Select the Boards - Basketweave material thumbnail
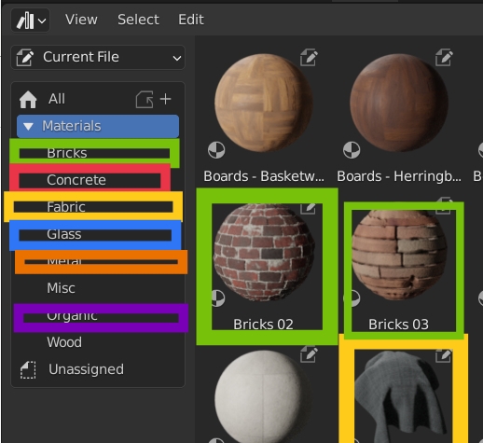The height and width of the screenshot is (443, 483). 264,103
